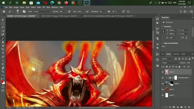Open the File menu
The height and width of the screenshot is (109, 194).
coord(6,7)
